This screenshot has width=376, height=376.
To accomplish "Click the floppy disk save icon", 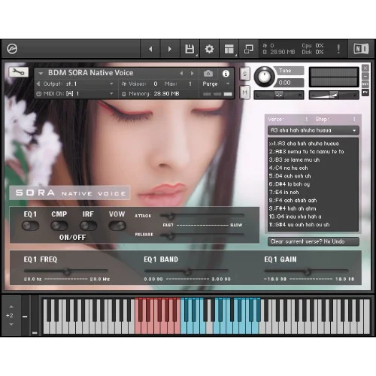I will point(190,49).
